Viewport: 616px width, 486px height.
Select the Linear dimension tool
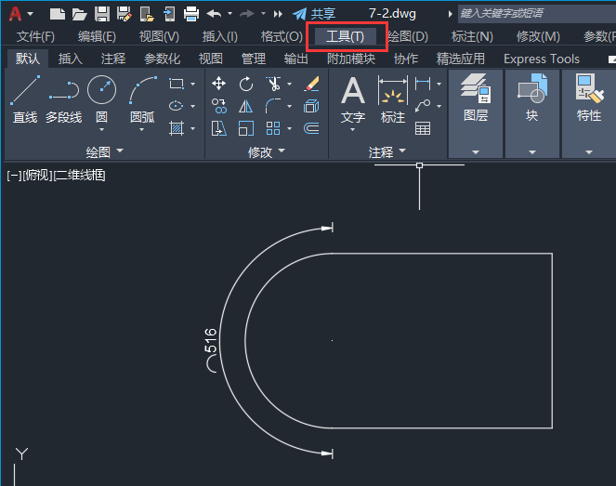[x=423, y=84]
